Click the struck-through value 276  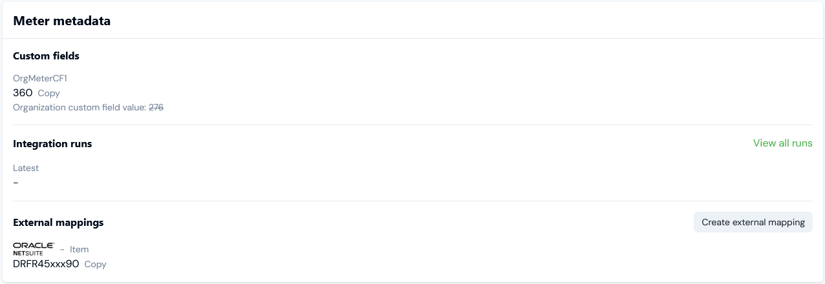pyautogui.click(x=156, y=108)
